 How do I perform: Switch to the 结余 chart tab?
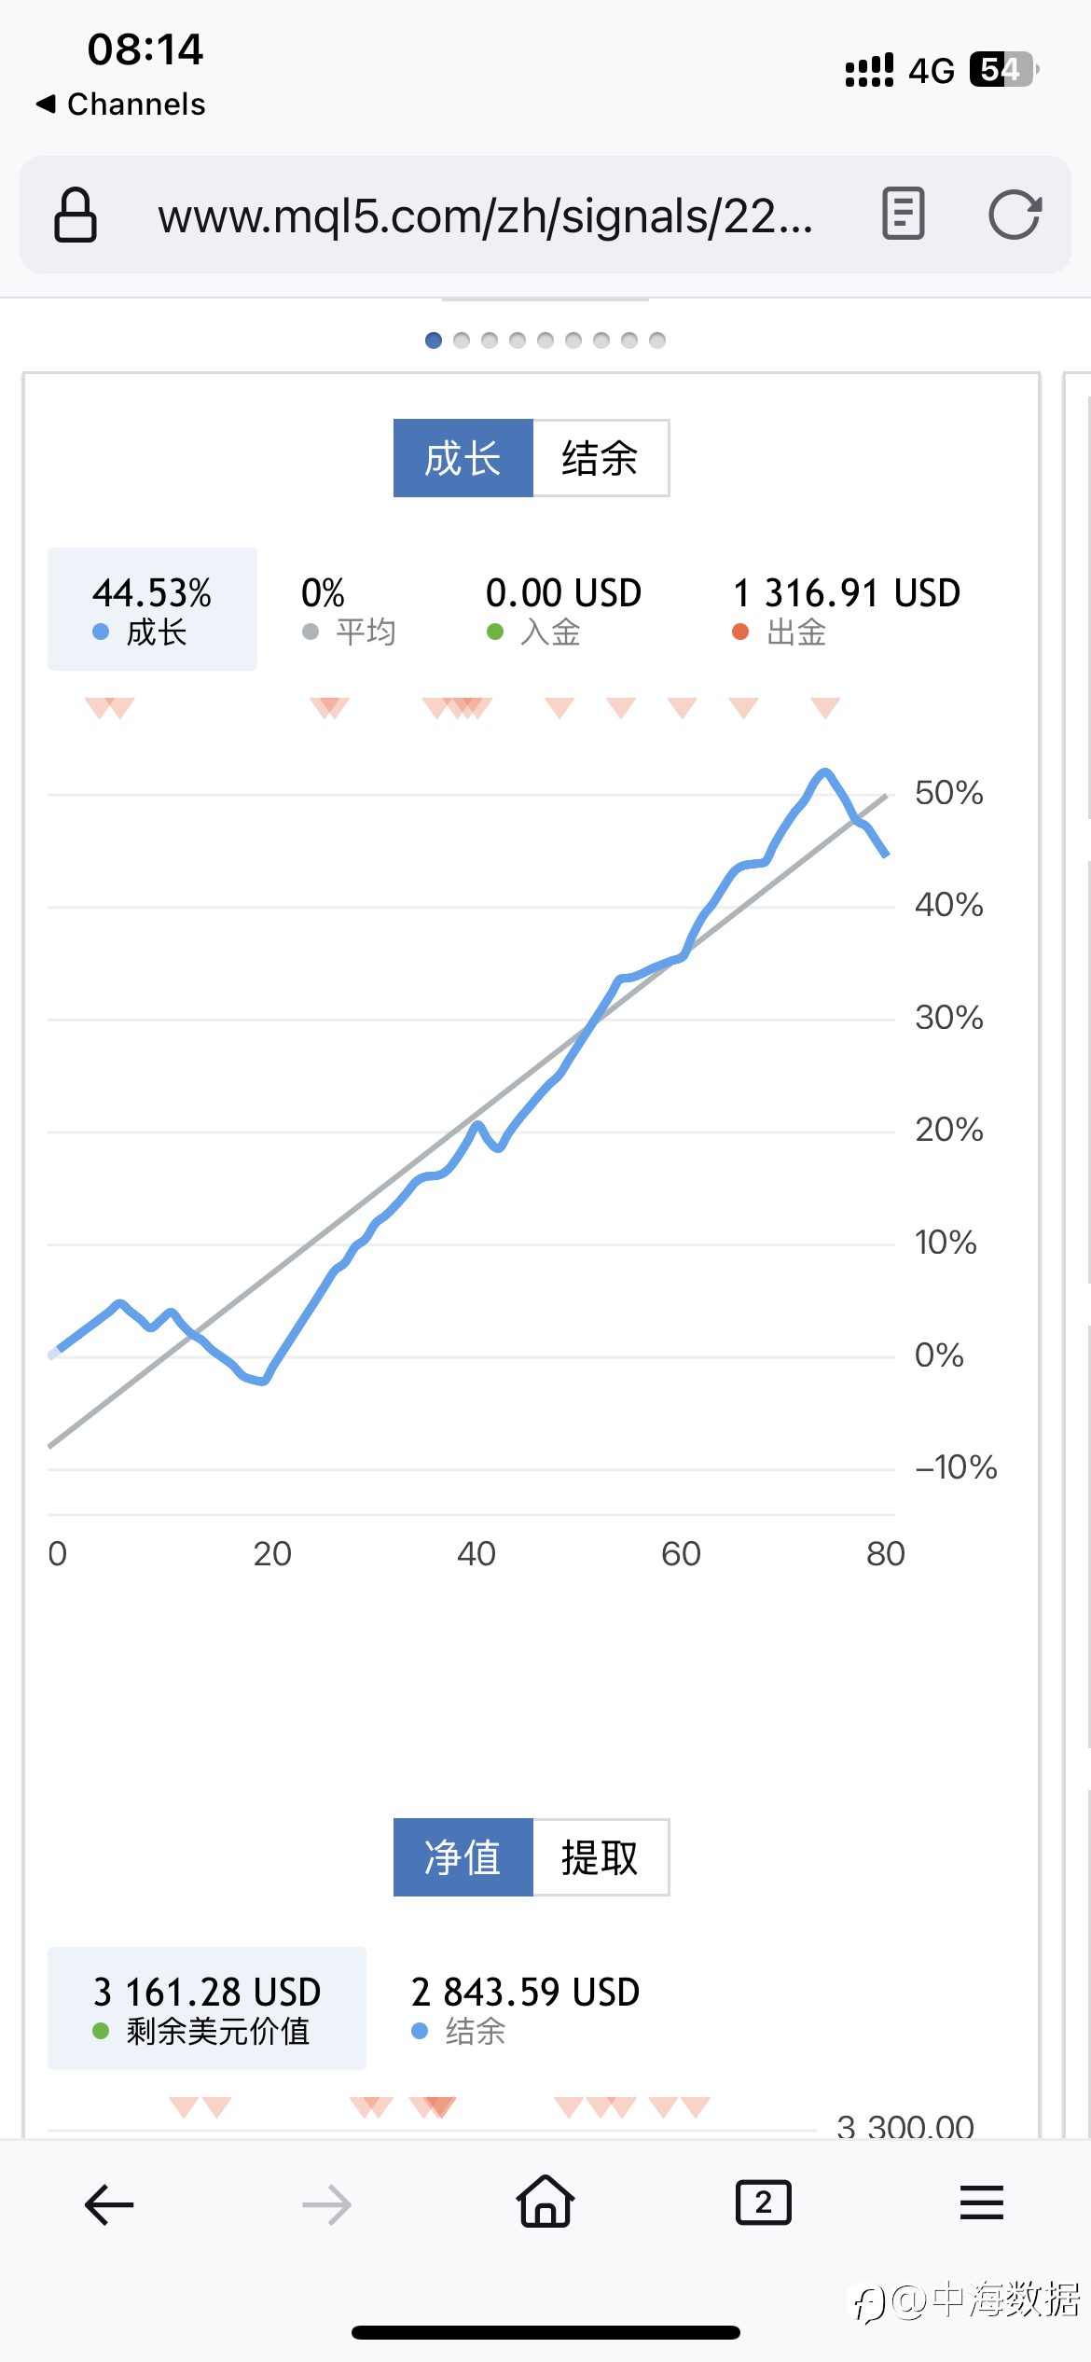601,458
